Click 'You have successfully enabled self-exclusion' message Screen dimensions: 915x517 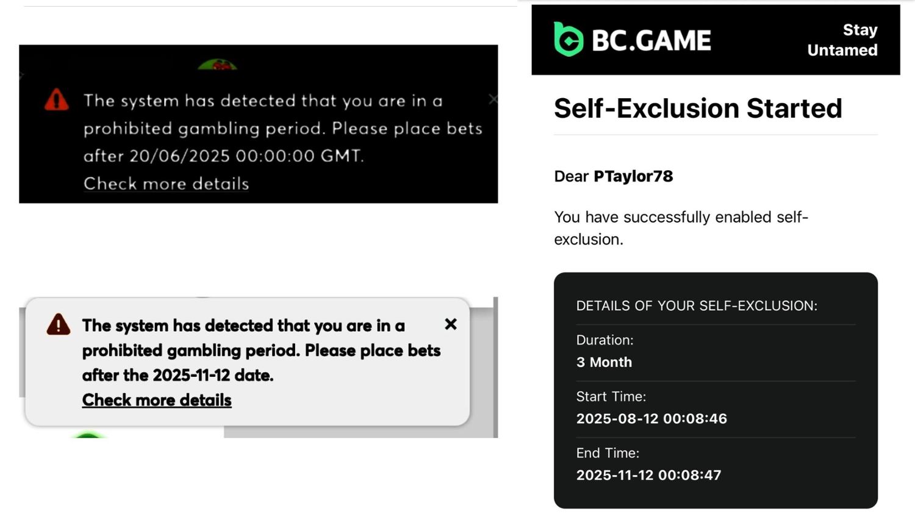point(681,228)
